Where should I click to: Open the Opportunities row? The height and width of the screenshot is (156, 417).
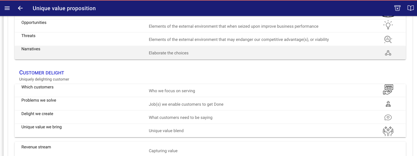[x=34, y=23]
